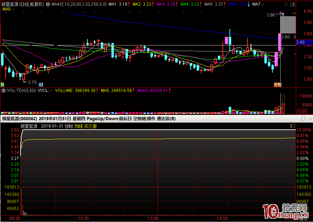Toggle the 均线 average line in intraday chart
313x222 pixels.
78,126
